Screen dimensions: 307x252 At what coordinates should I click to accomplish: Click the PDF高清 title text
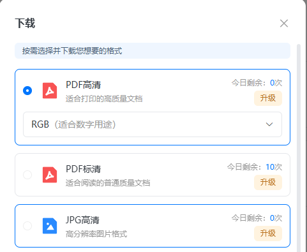(84, 85)
